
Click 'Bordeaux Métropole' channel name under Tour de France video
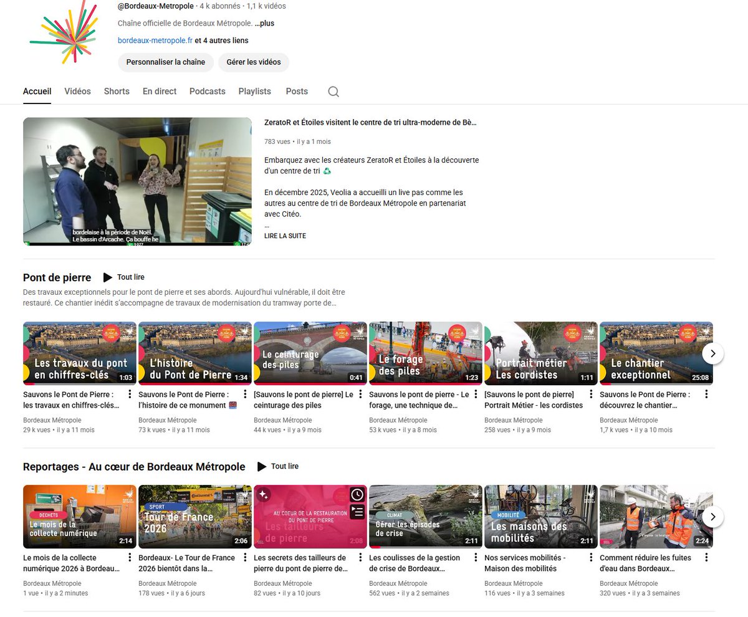[168, 583]
